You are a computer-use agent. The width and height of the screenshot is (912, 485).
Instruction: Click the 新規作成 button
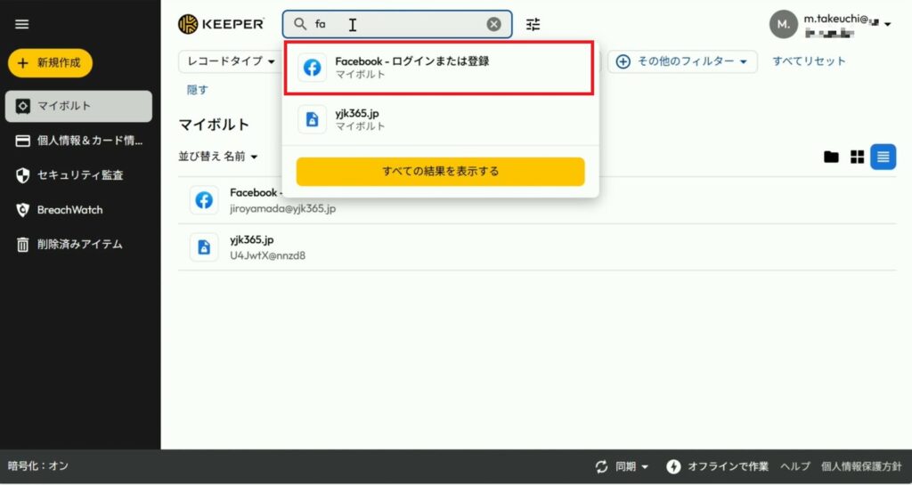click(x=50, y=62)
